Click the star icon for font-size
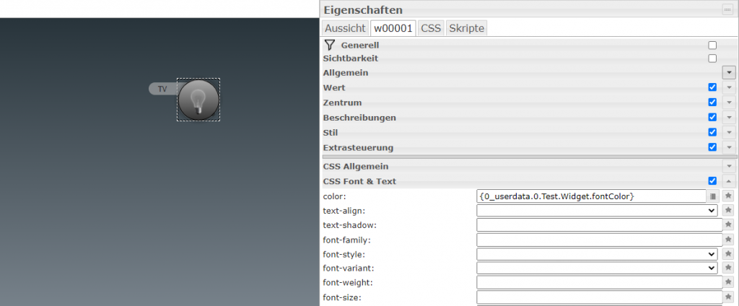739x306 pixels. pos(729,297)
